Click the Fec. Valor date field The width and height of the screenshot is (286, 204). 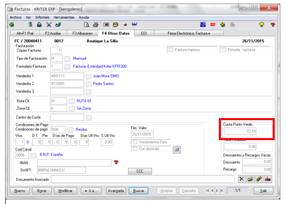point(142,134)
